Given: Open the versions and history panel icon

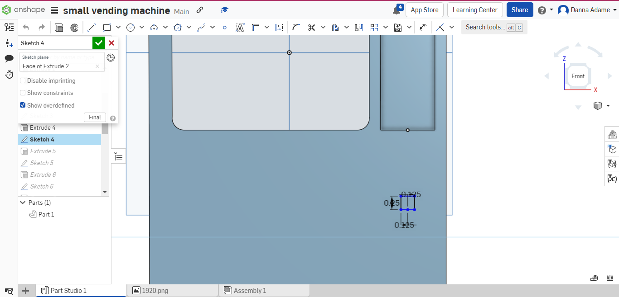Looking at the screenshot, I should point(9,75).
